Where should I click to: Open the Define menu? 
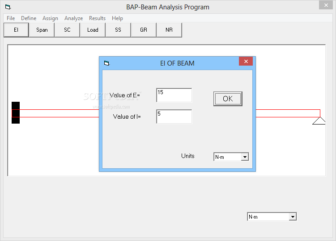(29, 18)
